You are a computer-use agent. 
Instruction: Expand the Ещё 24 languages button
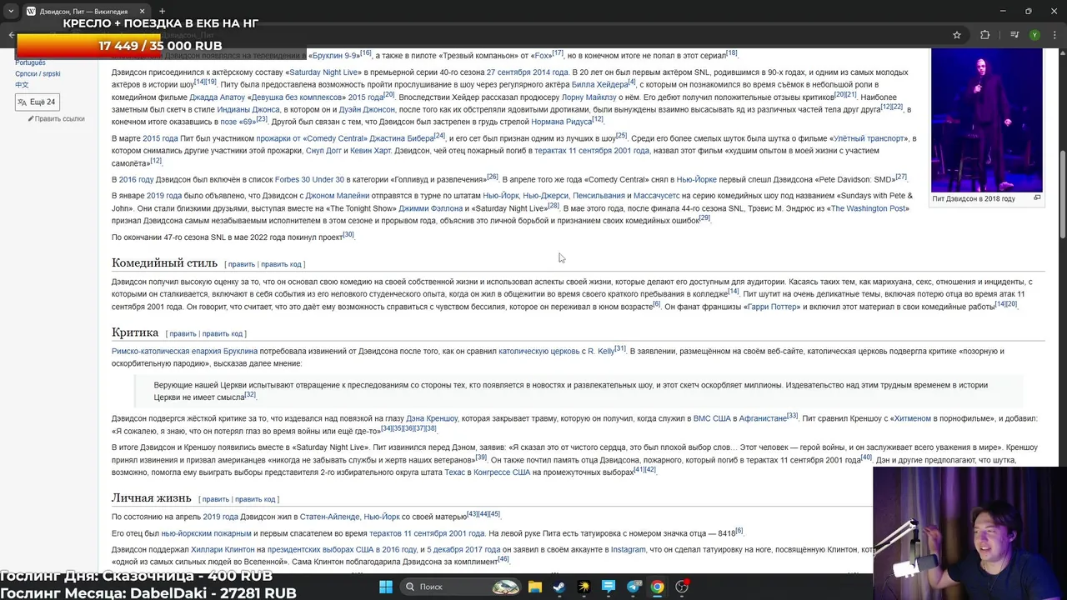pos(37,102)
